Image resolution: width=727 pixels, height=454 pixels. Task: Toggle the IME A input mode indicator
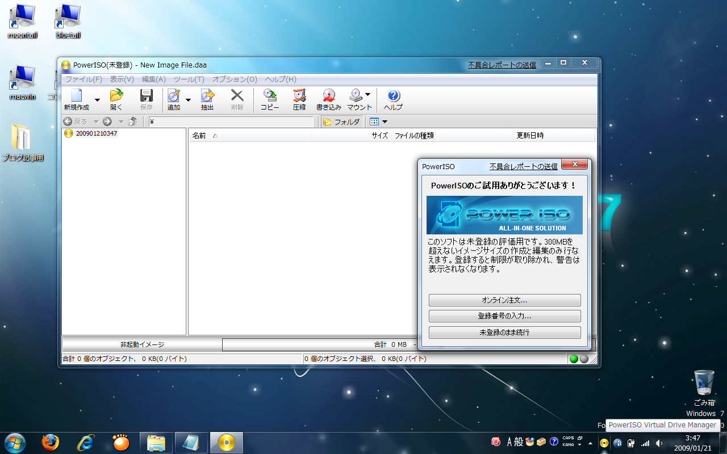(x=510, y=442)
